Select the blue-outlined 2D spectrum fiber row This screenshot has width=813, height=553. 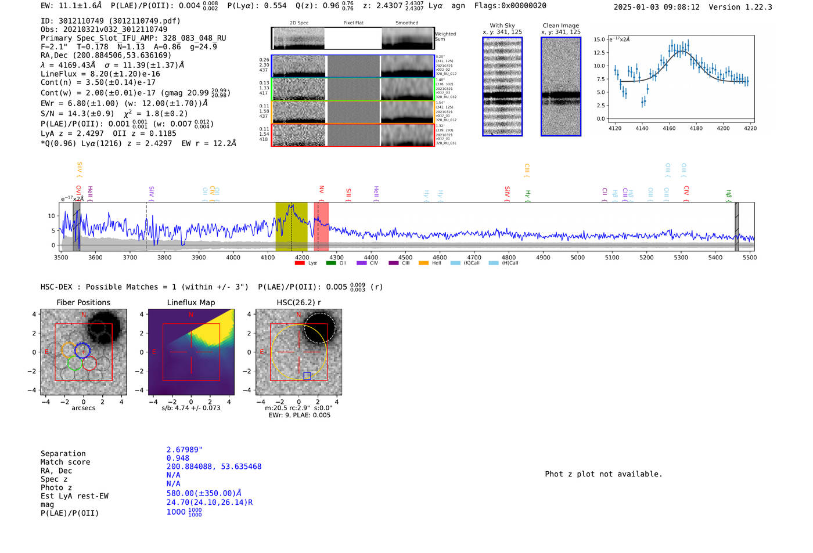(353, 66)
